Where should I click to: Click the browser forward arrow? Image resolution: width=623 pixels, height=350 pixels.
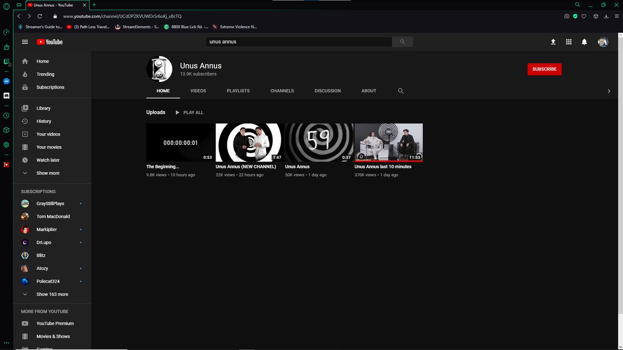pos(30,16)
